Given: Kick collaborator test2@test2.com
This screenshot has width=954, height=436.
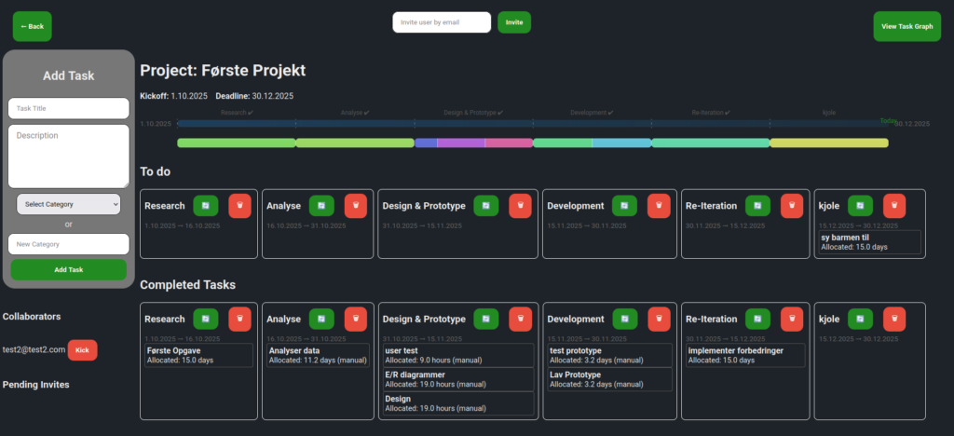Looking at the screenshot, I should point(82,350).
